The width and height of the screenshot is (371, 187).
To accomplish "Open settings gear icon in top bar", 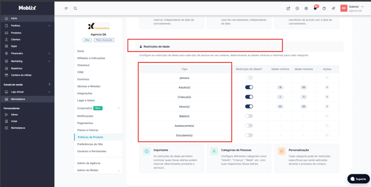I will [x=306, y=8].
